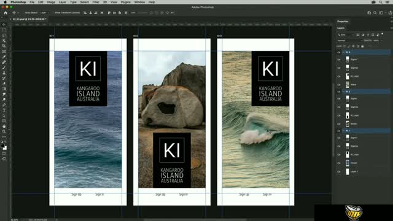The width and height of the screenshot is (393, 221).
Task: Click the KI 1 artboard label on canvas
Action: click(x=52, y=36)
